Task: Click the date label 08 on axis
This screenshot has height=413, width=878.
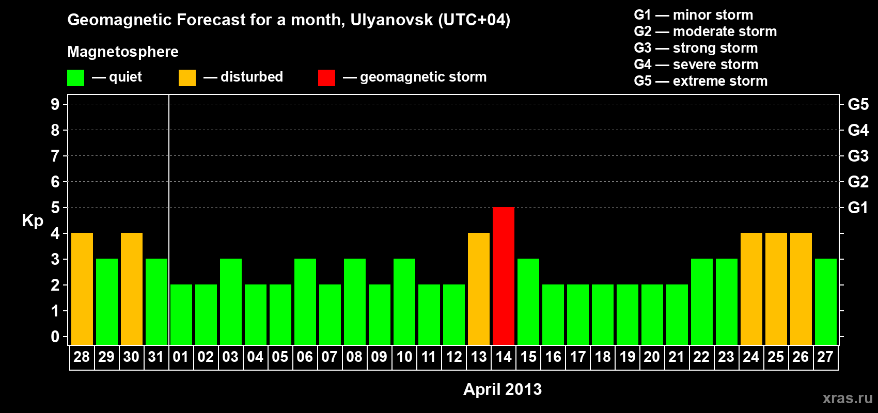Action: pos(355,357)
